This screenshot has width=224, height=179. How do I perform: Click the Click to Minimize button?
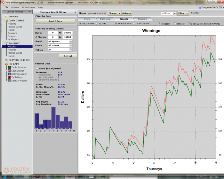(x=17, y=12)
